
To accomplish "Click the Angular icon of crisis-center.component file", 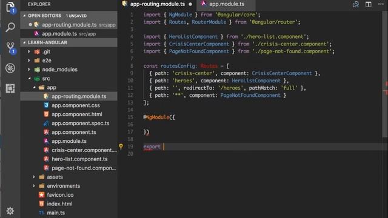I will (x=46, y=150).
